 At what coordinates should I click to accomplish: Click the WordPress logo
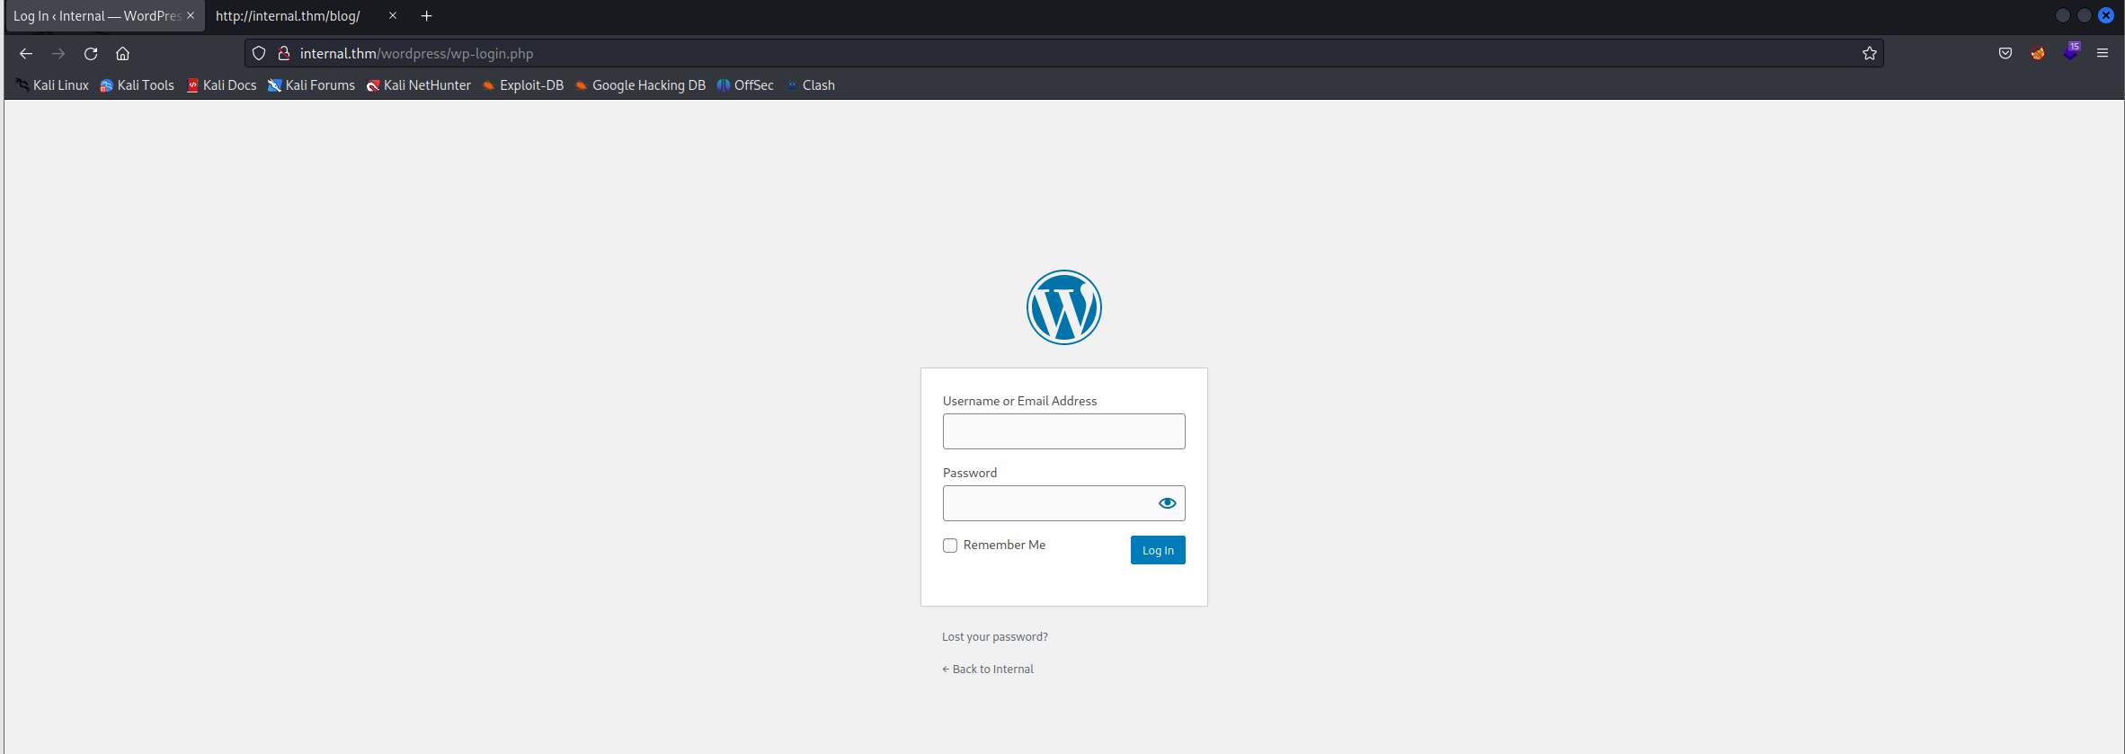[1063, 307]
